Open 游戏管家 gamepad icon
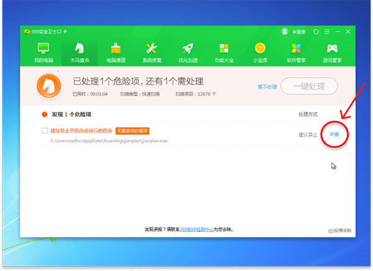Screen dimensions: 373x271 333,48
